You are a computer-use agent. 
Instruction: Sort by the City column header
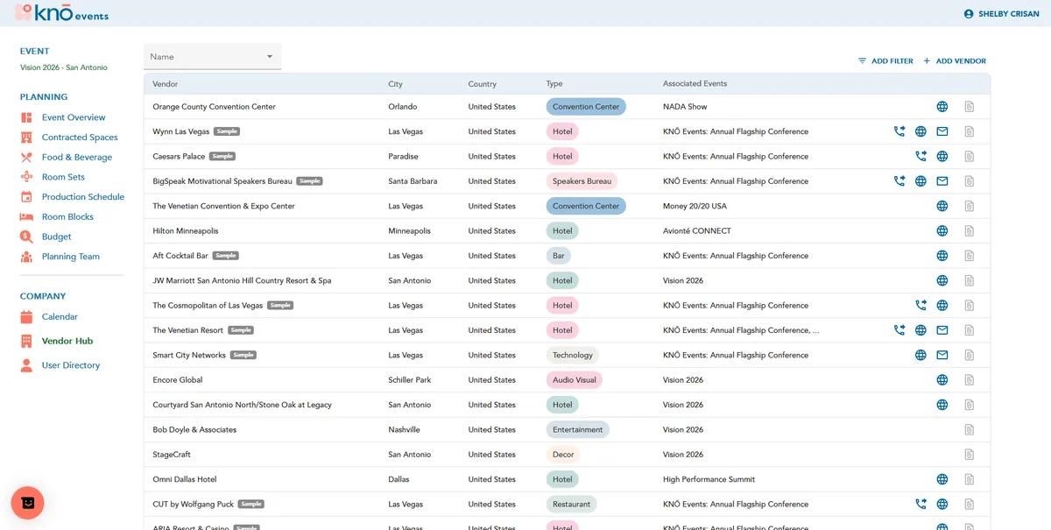pos(396,84)
